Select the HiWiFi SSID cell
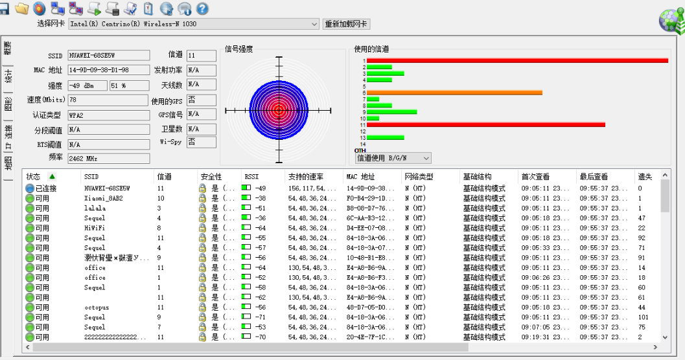Viewport: 685px width, 360px height. (x=95, y=228)
